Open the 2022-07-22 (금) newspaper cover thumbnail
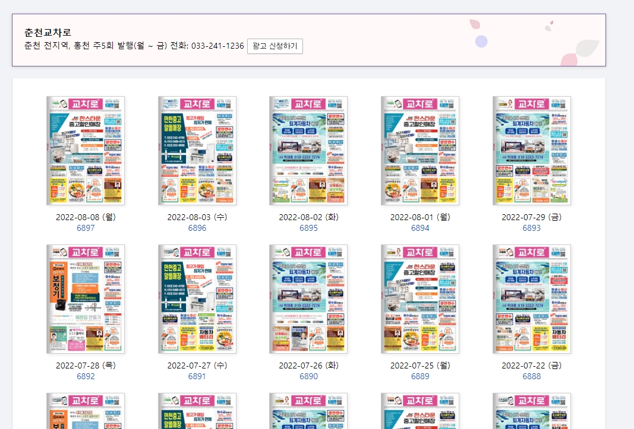Viewport: 634px width, 429px height. [x=532, y=299]
